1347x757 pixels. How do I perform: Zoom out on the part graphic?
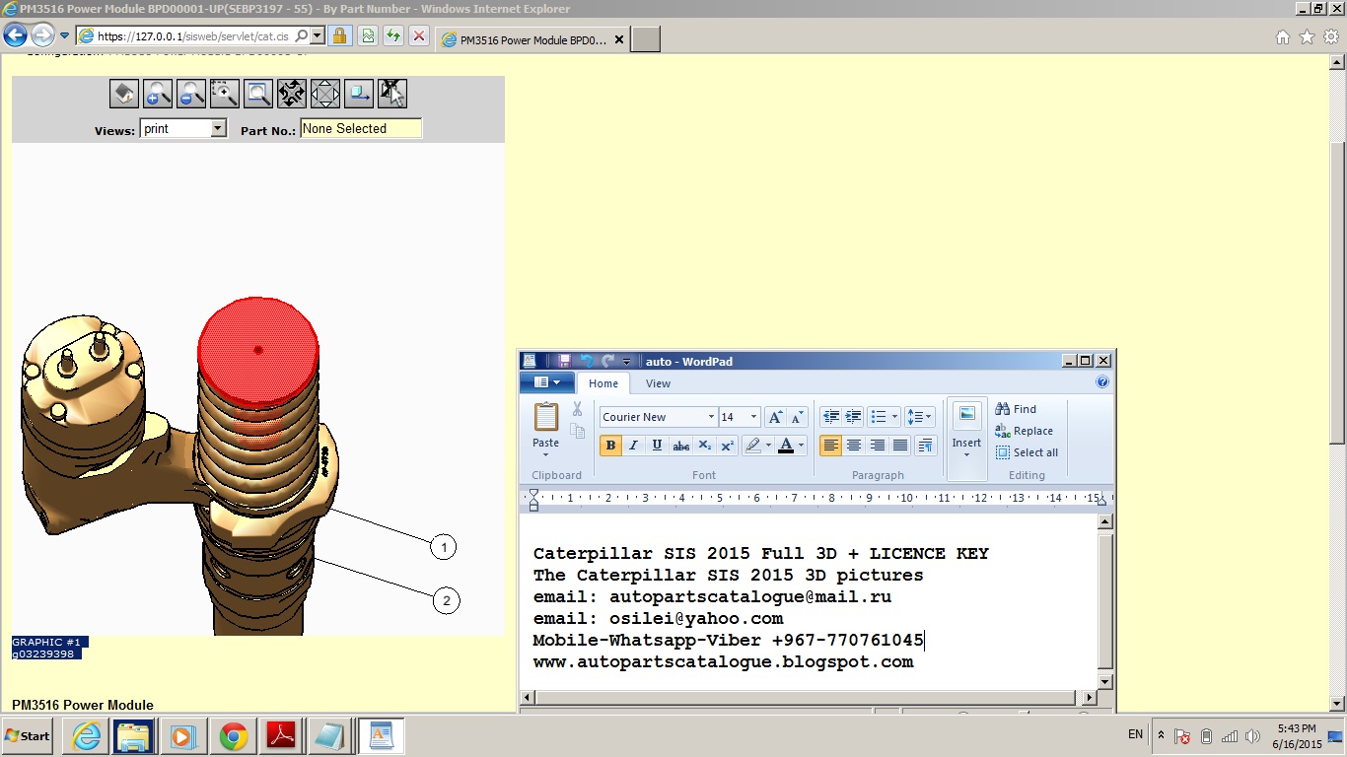[x=191, y=94]
